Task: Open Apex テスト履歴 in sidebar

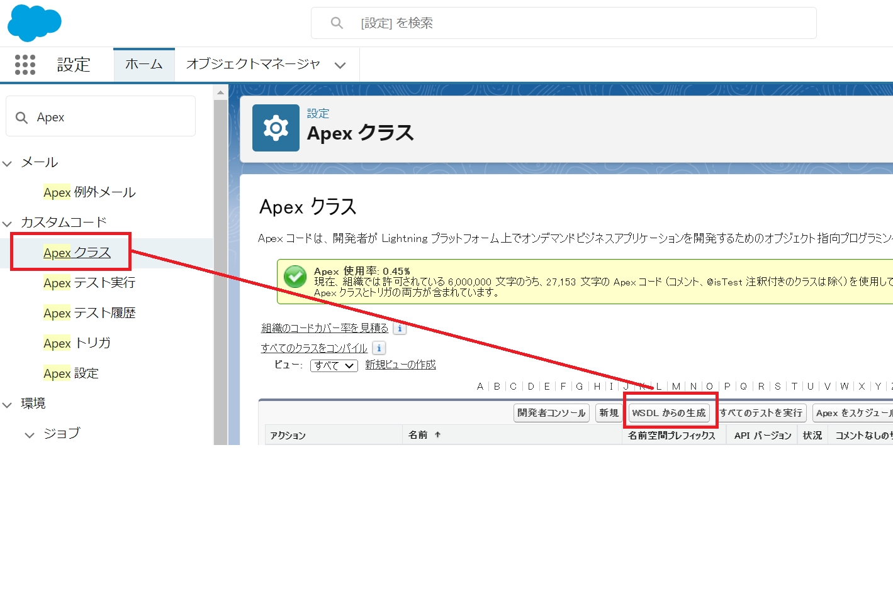Action: (x=89, y=313)
